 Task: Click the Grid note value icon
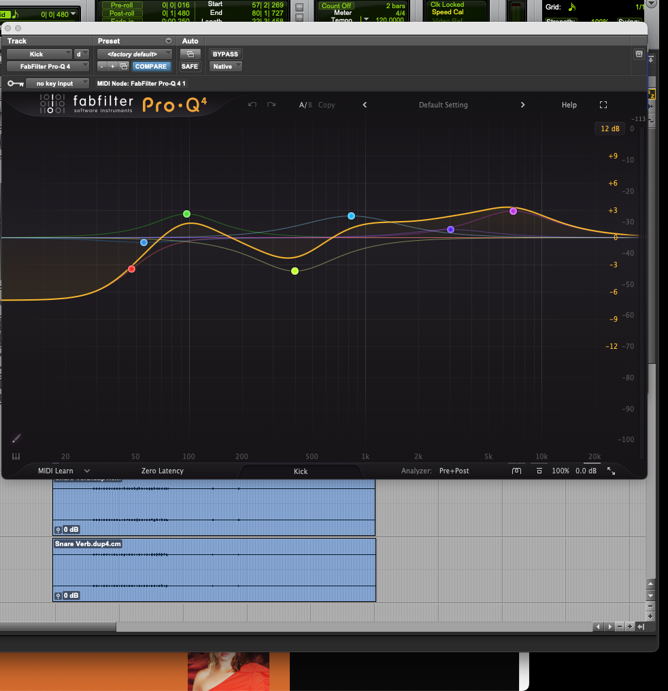(572, 7)
